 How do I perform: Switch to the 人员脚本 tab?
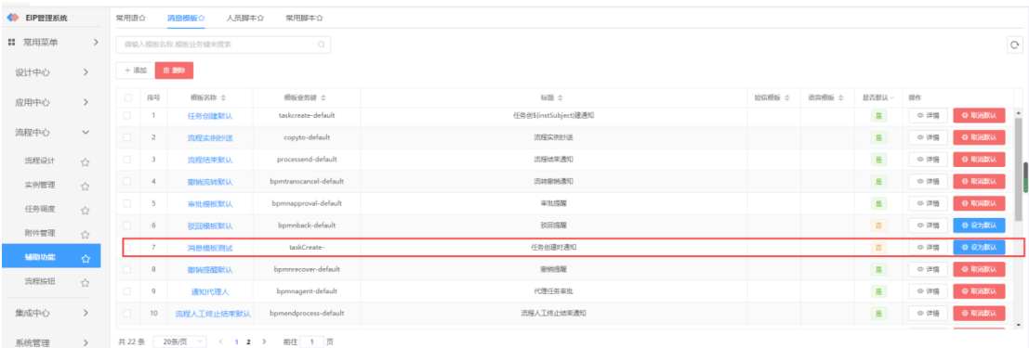pyautogui.click(x=244, y=18)
